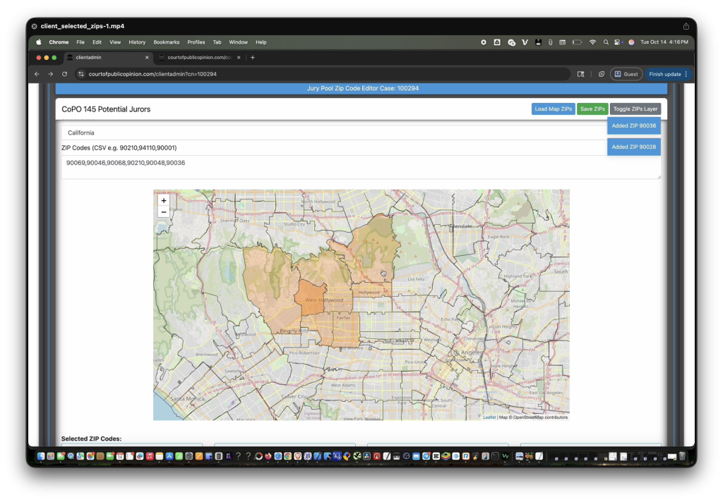
Task: Open Siri from the menu bar
Action: (x=631, y=42)
